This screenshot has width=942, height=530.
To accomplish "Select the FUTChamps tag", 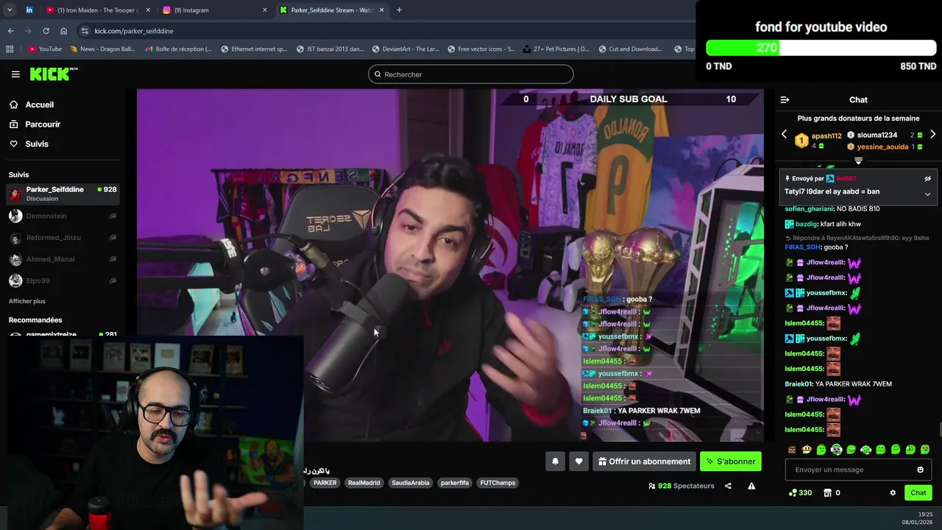I will 497,483.
